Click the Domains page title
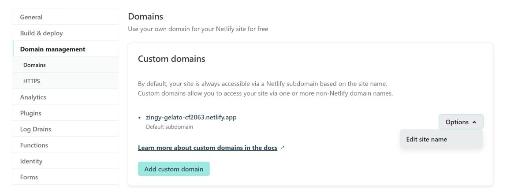Screen dimensions: 529x189 (145, 17)
